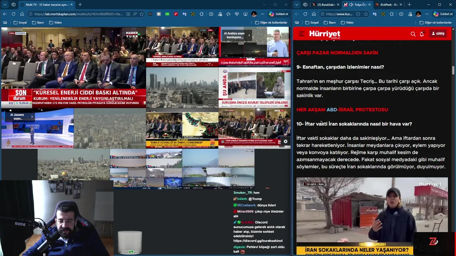The width and height of the screenshot is (456, 256).
Task: Open new tab in Hürriyet window
Action: (x=409, y=5)
